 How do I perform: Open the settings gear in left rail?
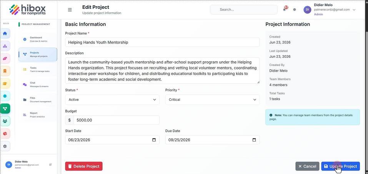[x=5, y=146]
